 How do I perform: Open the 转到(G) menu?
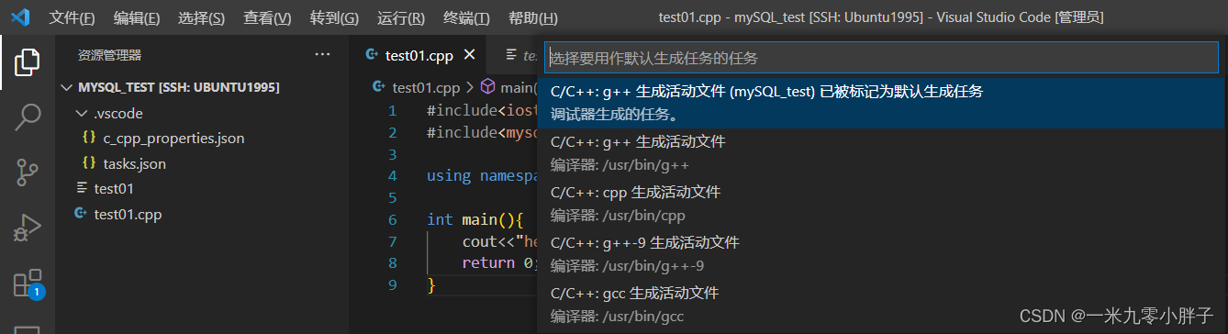[x=335, y=18]
